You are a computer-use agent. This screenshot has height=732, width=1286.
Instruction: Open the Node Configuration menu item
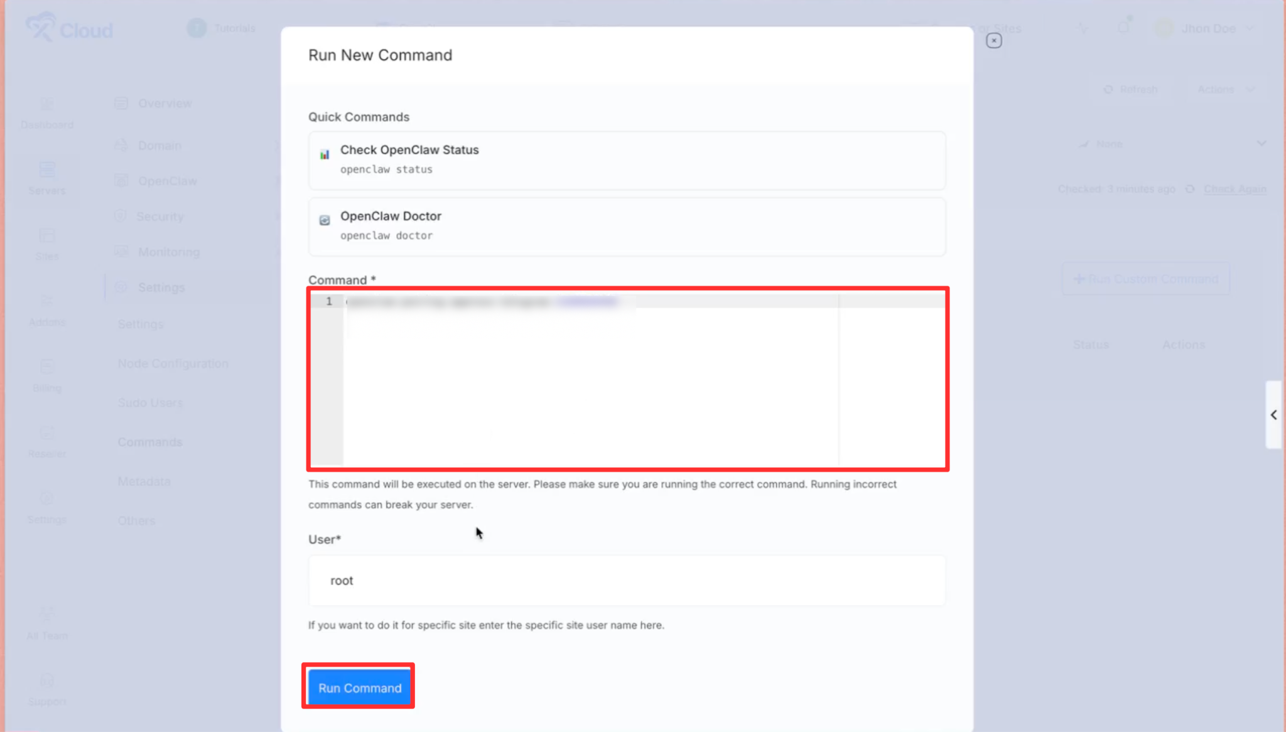pyautogui.click(x=173, y=363)
